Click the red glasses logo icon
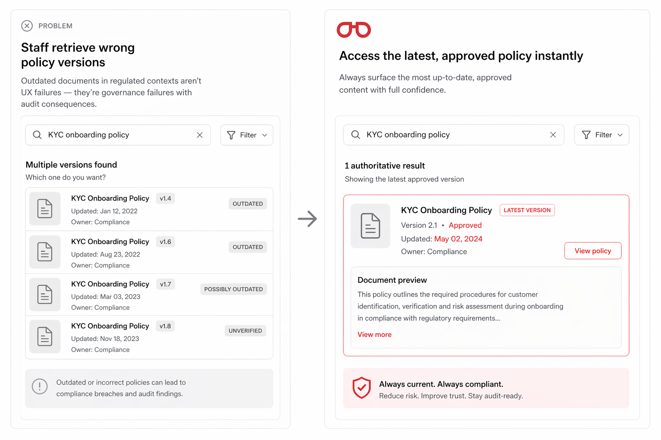Screen dimensions: 661x440 click(x=354, y=30)
